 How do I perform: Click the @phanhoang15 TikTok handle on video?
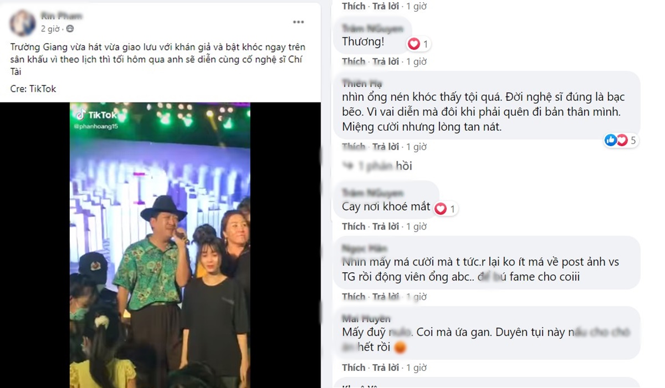(96, 126)
